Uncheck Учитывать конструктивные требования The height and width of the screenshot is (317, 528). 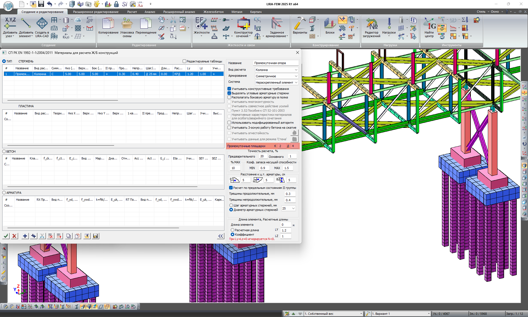coord(229,89)
